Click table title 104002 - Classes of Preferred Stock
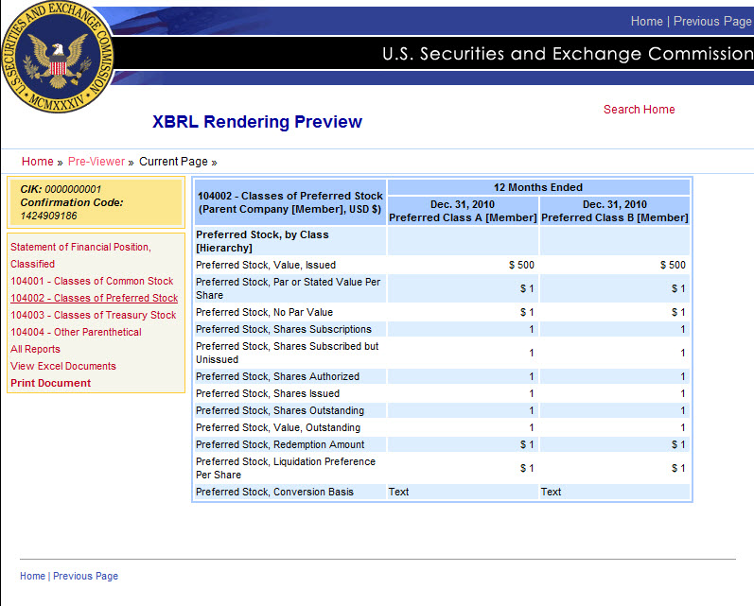This screenshot has width=754, height=606. tap(289, 202)
